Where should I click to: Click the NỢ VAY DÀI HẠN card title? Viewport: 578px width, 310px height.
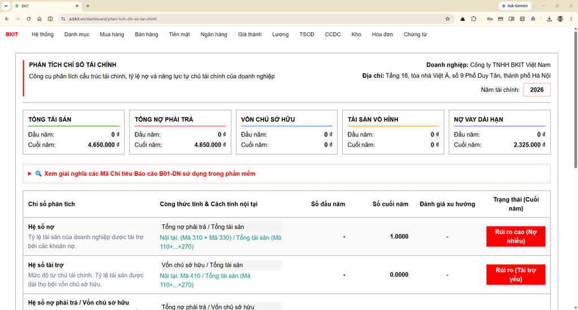click(x=479, y=119)
